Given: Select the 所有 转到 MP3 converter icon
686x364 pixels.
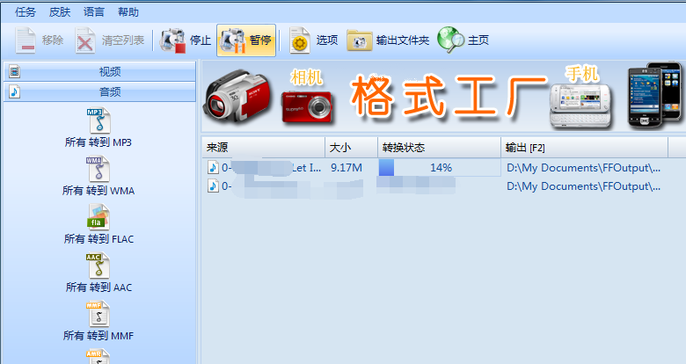Looking at the screenshot, I should tap(99, 120).
